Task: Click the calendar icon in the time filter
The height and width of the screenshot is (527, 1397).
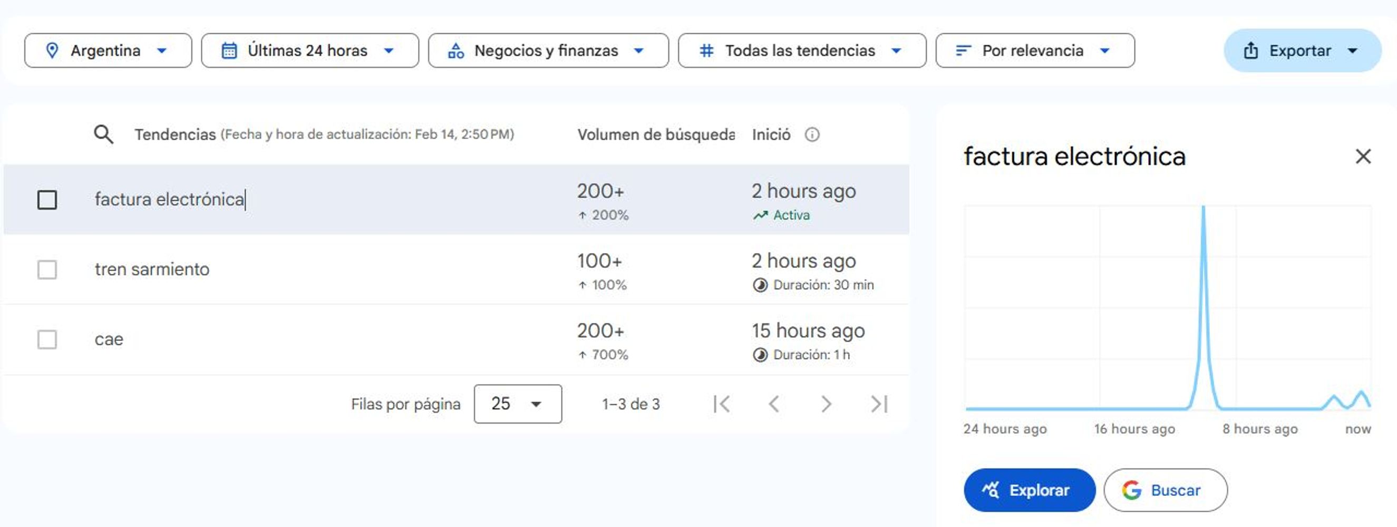Action: tap(229, 51)
